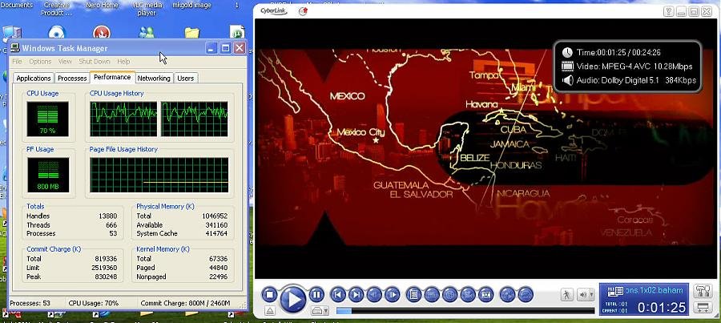Switch to the Applications tab
Viewport: 721px width, 323px height.
pos(34,79)
